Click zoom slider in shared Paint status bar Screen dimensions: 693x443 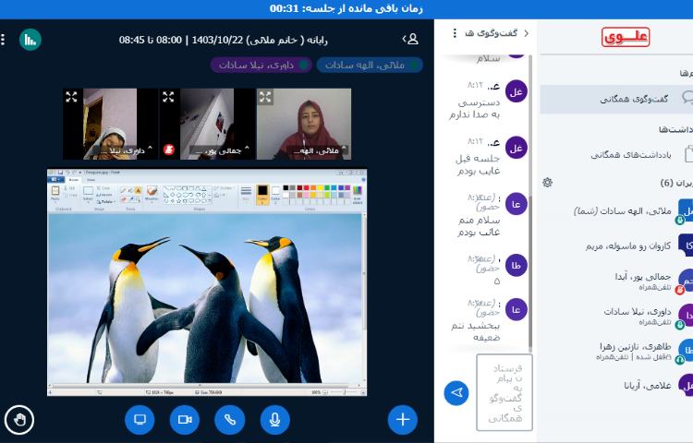coord(344,392)
